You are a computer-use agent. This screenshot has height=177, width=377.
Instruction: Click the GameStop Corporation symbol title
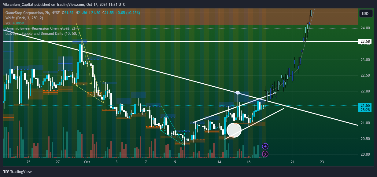pyautogui.click(x=24, y=13)
